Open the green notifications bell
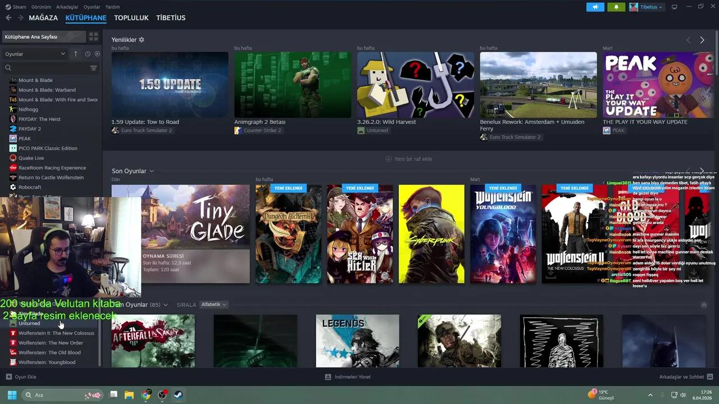Image resolution: width=719 pixels, height=404 pixels. coord(616,7)
